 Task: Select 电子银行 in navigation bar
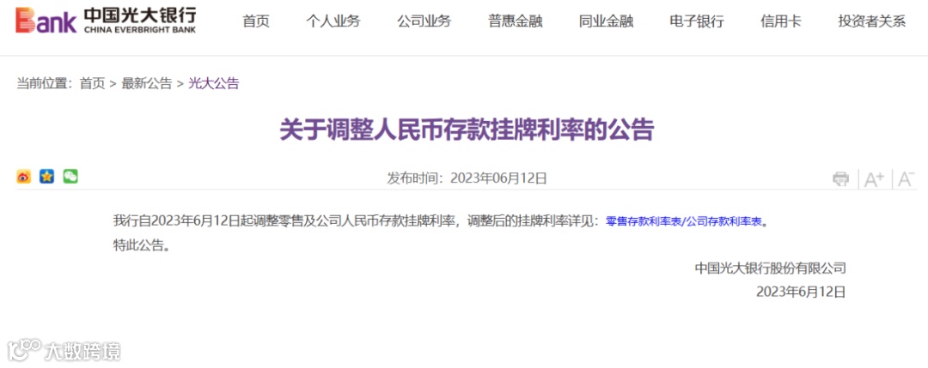[697, 21]
